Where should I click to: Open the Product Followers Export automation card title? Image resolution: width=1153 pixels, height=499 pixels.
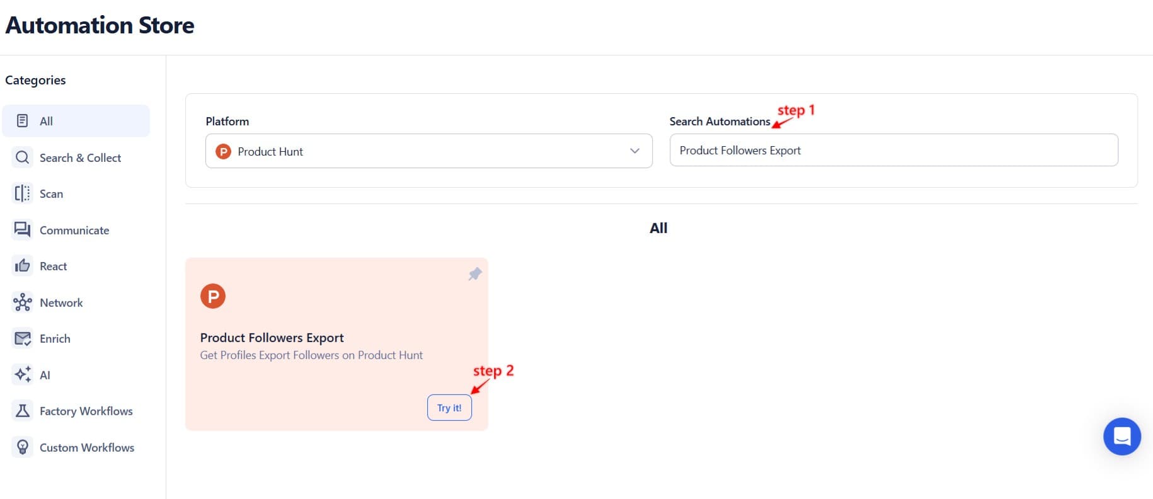[x=272, y=338]
